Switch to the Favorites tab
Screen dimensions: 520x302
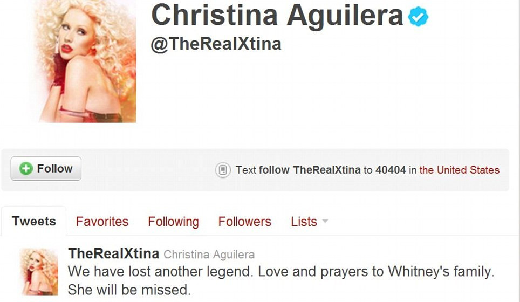pyautogui.click(x=102, y=222)
